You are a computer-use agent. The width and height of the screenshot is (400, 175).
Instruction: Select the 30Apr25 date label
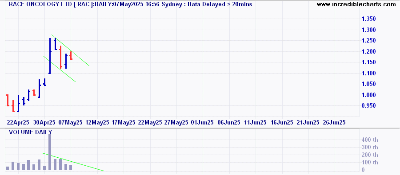click(x=44, y=122)
